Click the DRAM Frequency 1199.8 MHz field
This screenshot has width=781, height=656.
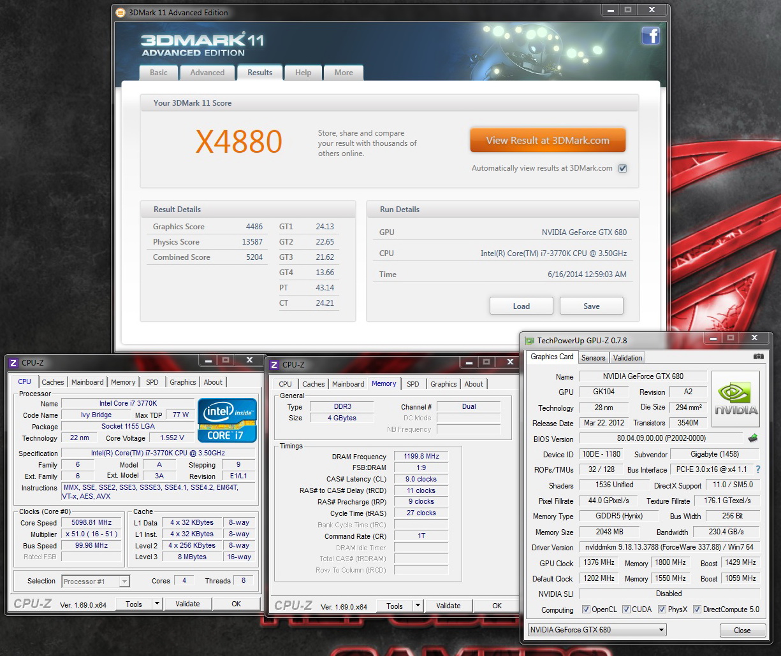[421, 456]
